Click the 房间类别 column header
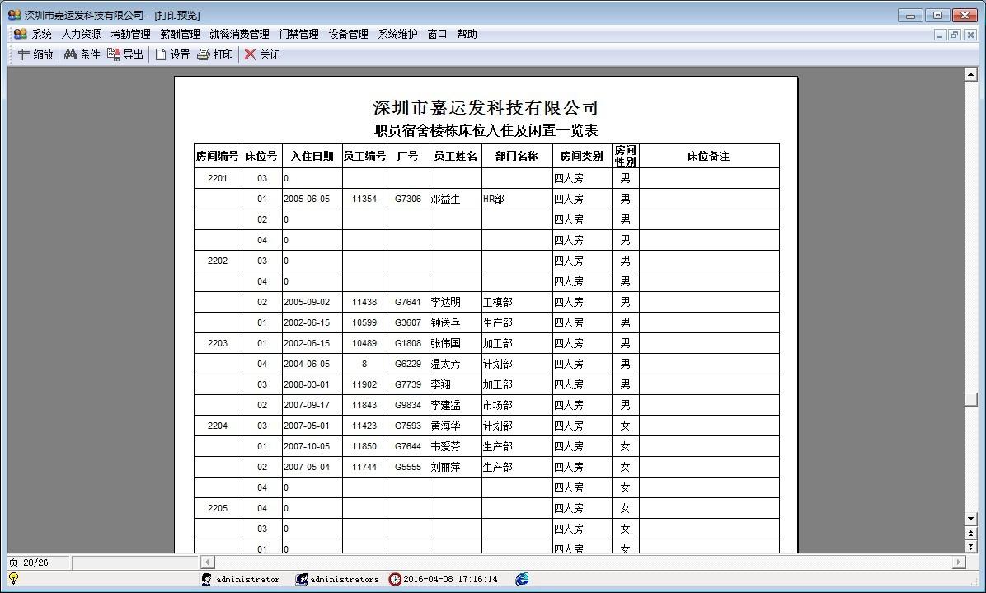 582,156
